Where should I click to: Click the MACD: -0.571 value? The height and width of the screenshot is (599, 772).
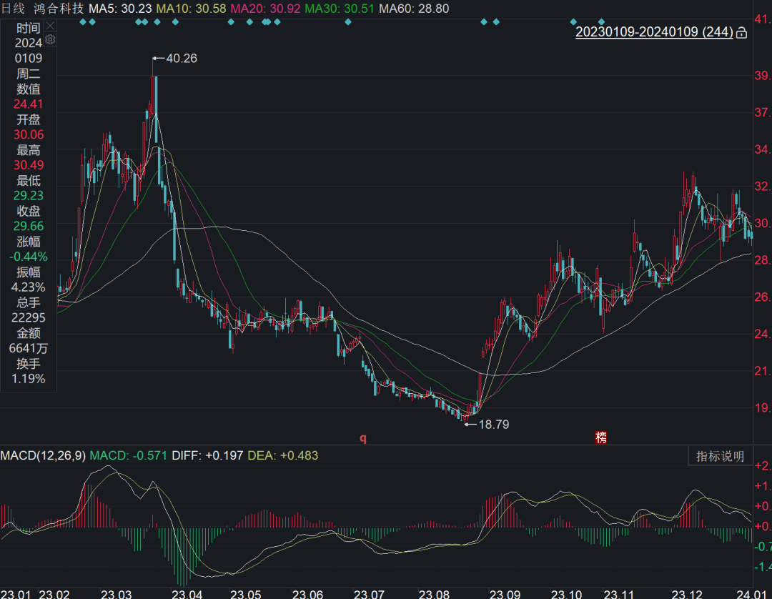coord(128,455)
